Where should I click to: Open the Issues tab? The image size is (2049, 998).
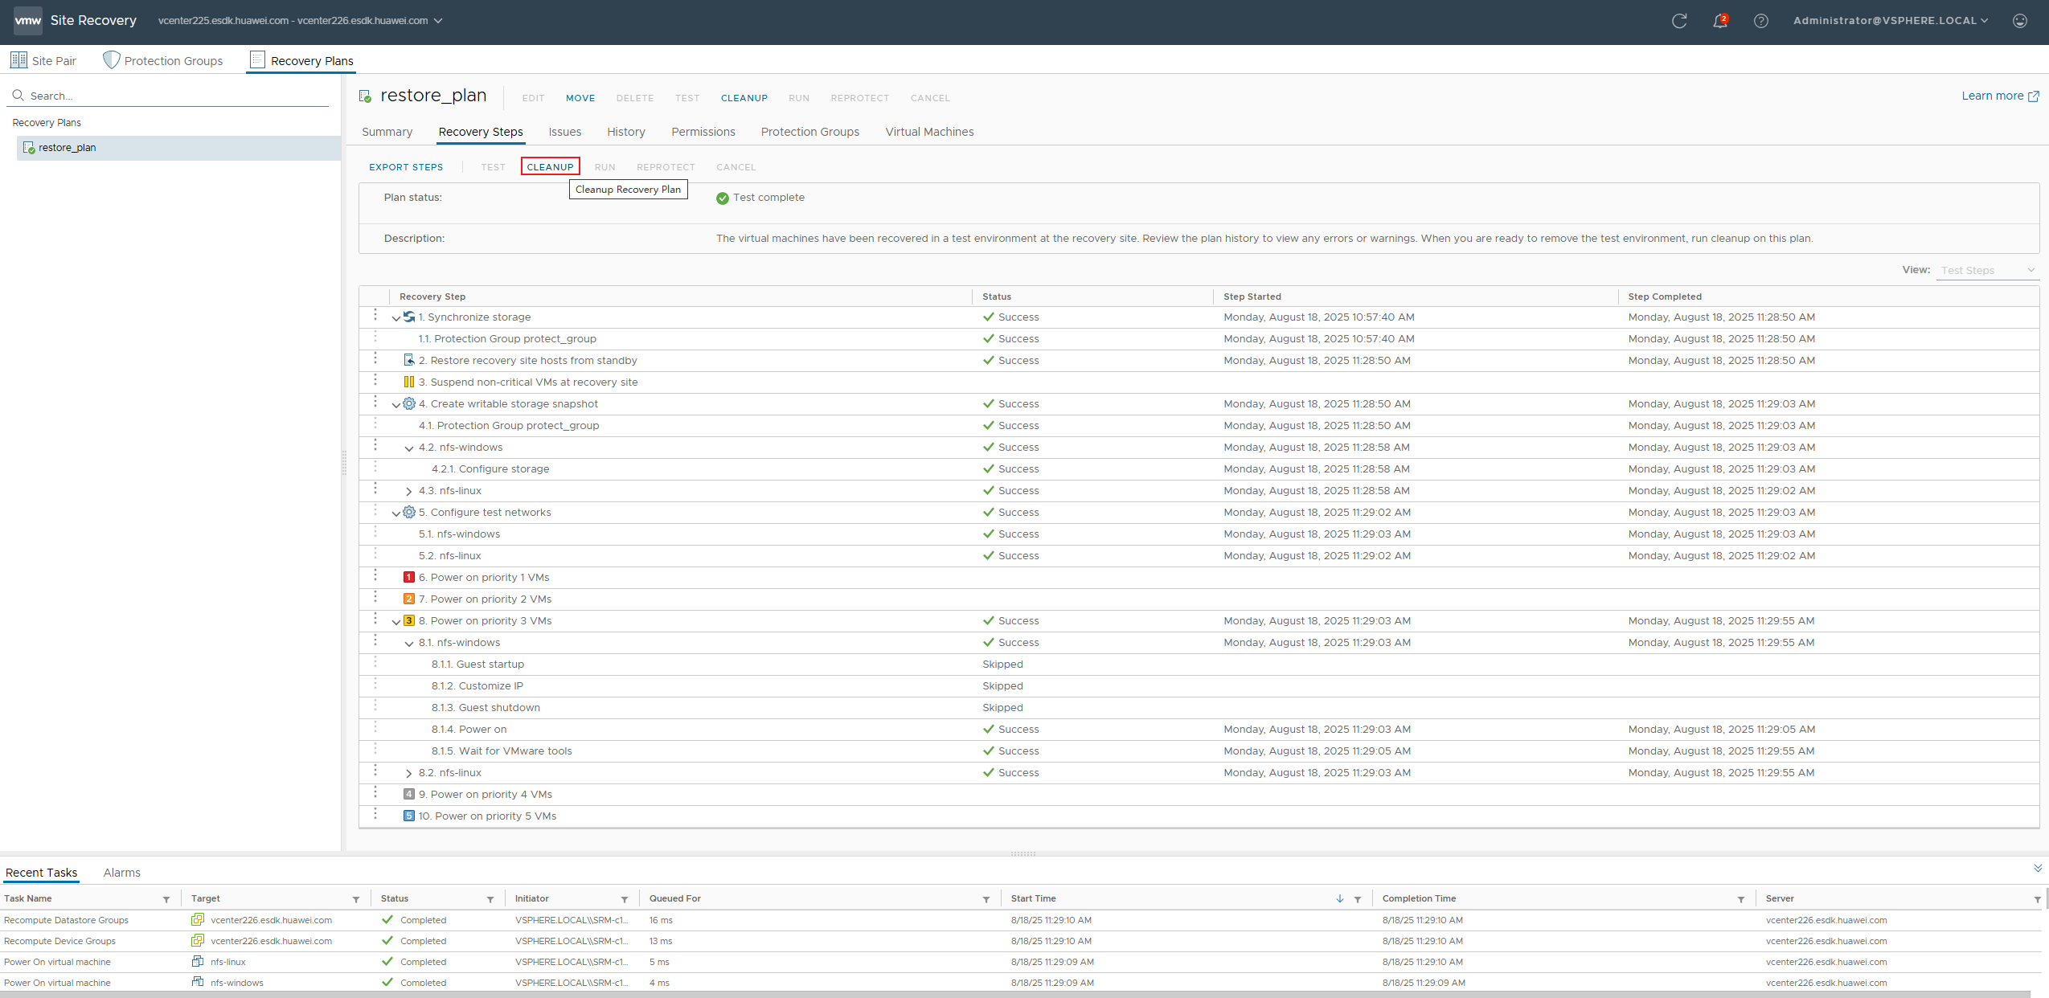[x=565, y=132]
